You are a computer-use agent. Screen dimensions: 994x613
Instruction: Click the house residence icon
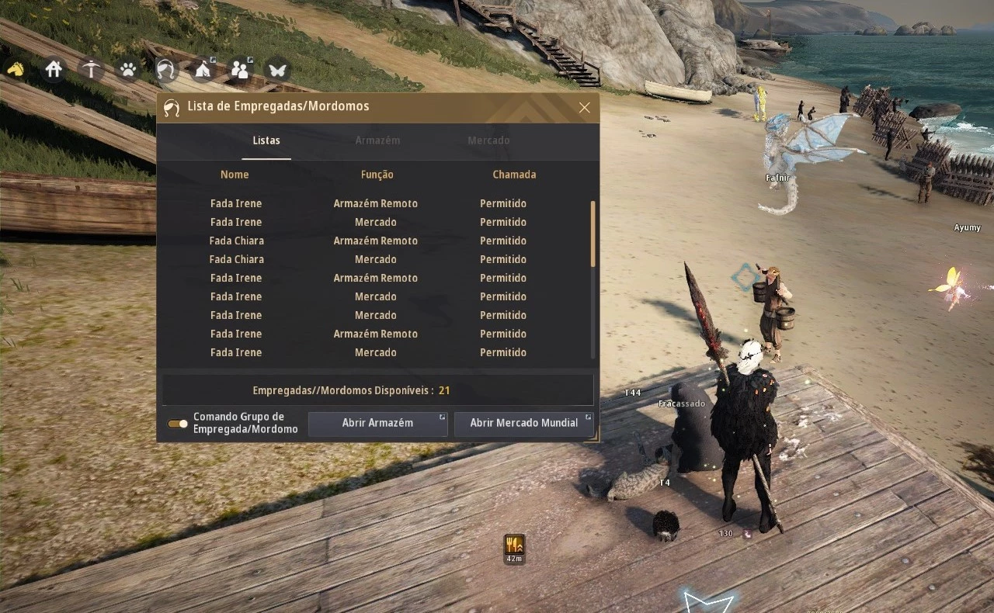pyautogui.click(x=54, y=69)
